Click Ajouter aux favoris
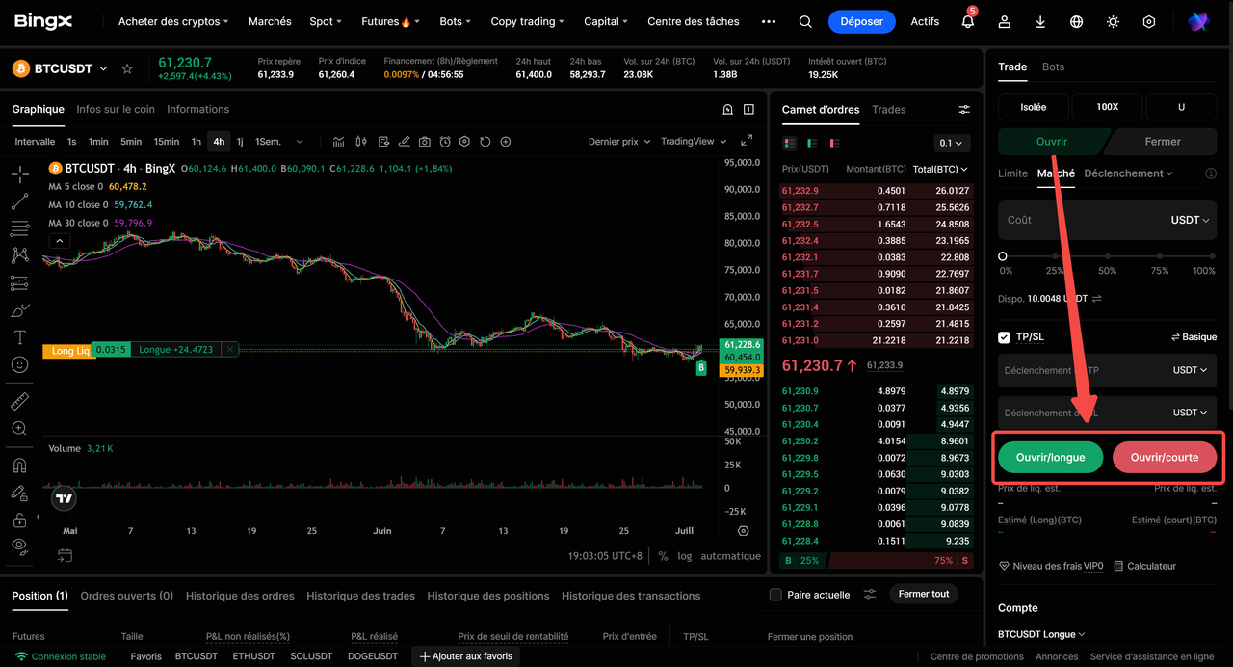The width and height of the screenshot is (1233, 667). (x=468, y=656)
